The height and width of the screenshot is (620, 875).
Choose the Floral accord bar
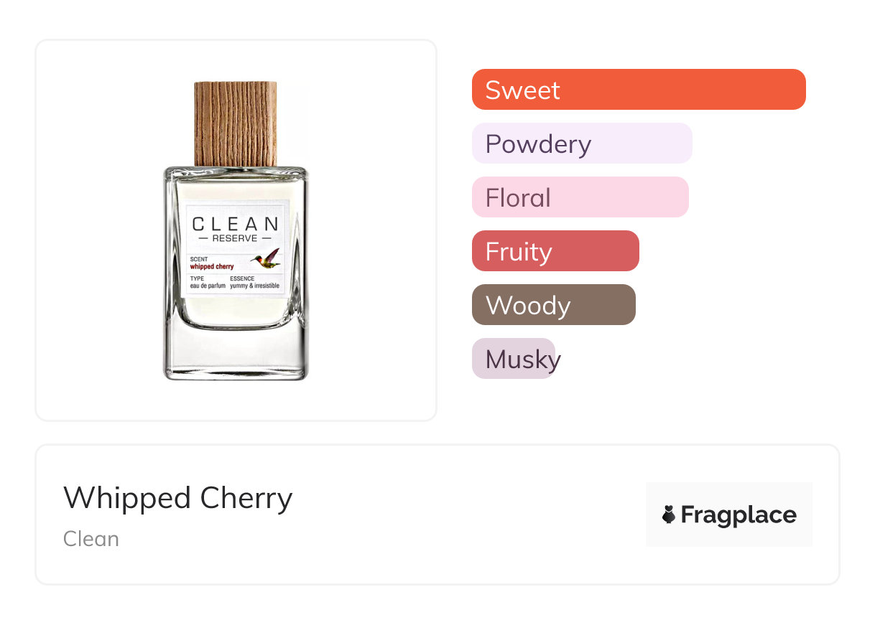pyautogui.click(x=580, y=197)
